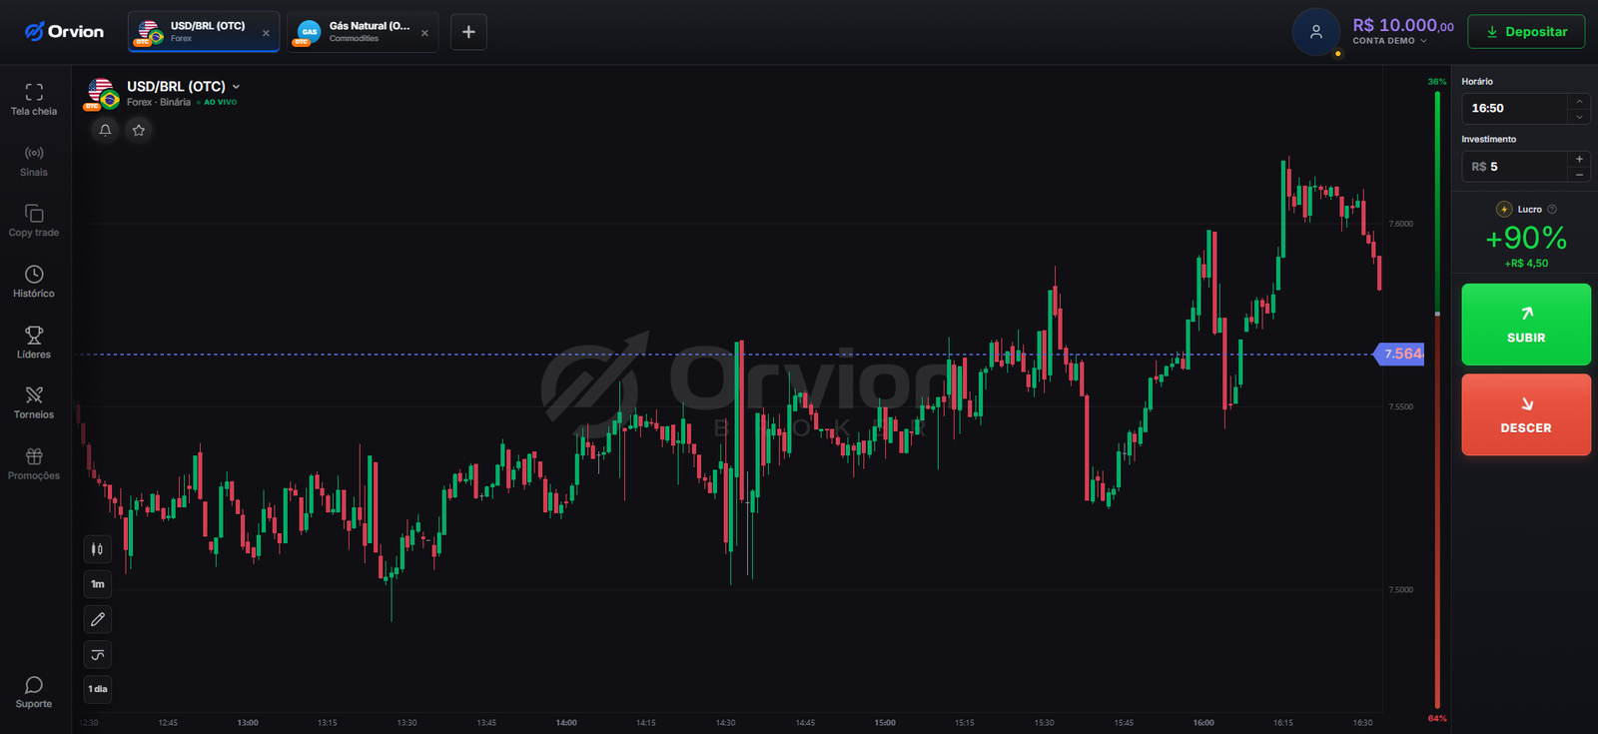Expand the USD/BRL (OTC) asset selector

tap(184, 87)
